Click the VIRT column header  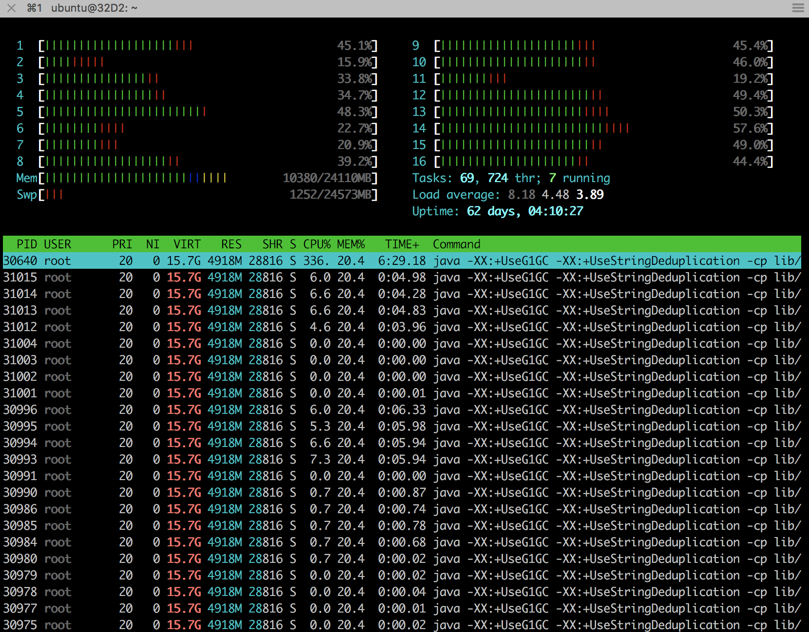tap(187, 244)
